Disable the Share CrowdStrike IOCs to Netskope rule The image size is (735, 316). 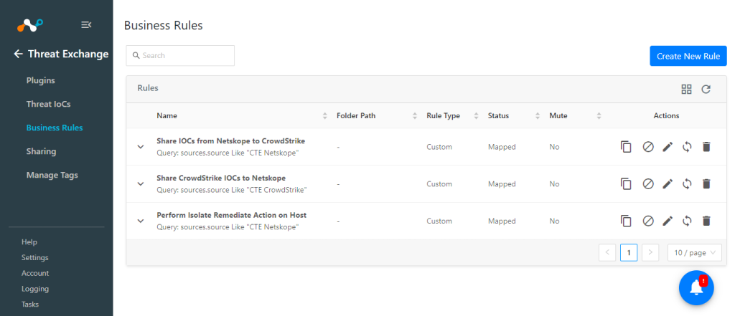pyautogui.click(x=648, y=184)
